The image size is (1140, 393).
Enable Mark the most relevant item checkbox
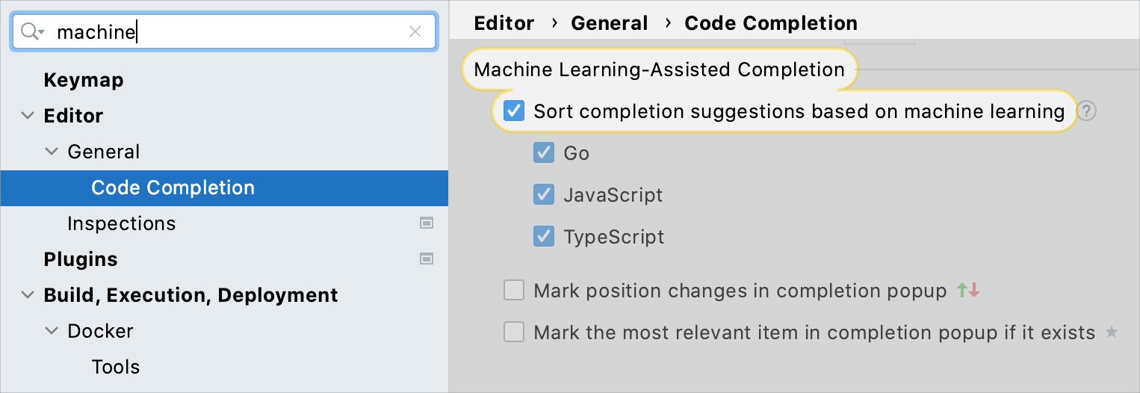(514, 332)
